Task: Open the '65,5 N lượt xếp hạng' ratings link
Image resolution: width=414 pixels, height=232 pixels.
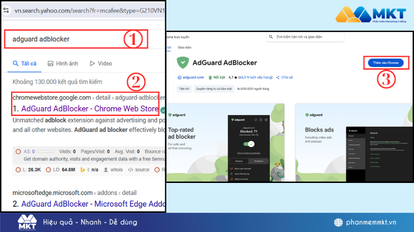Action: point(255,77)
